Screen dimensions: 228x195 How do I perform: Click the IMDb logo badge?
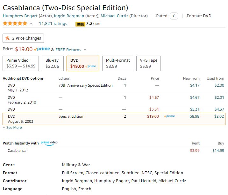click(x=80, y=24)
